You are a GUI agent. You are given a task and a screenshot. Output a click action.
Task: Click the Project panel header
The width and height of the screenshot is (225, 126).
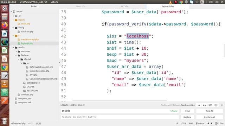(34, 6)
